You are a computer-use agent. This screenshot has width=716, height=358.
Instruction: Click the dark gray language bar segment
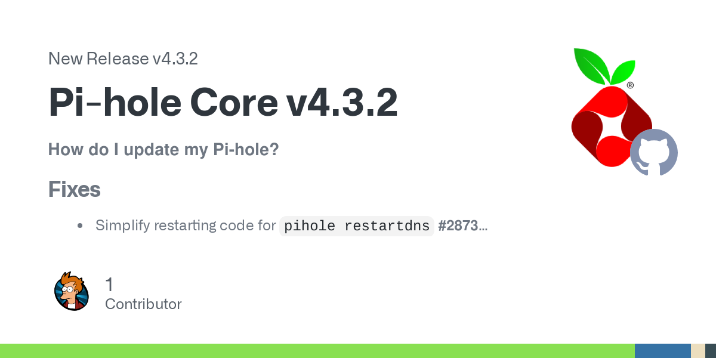[710, 351]
